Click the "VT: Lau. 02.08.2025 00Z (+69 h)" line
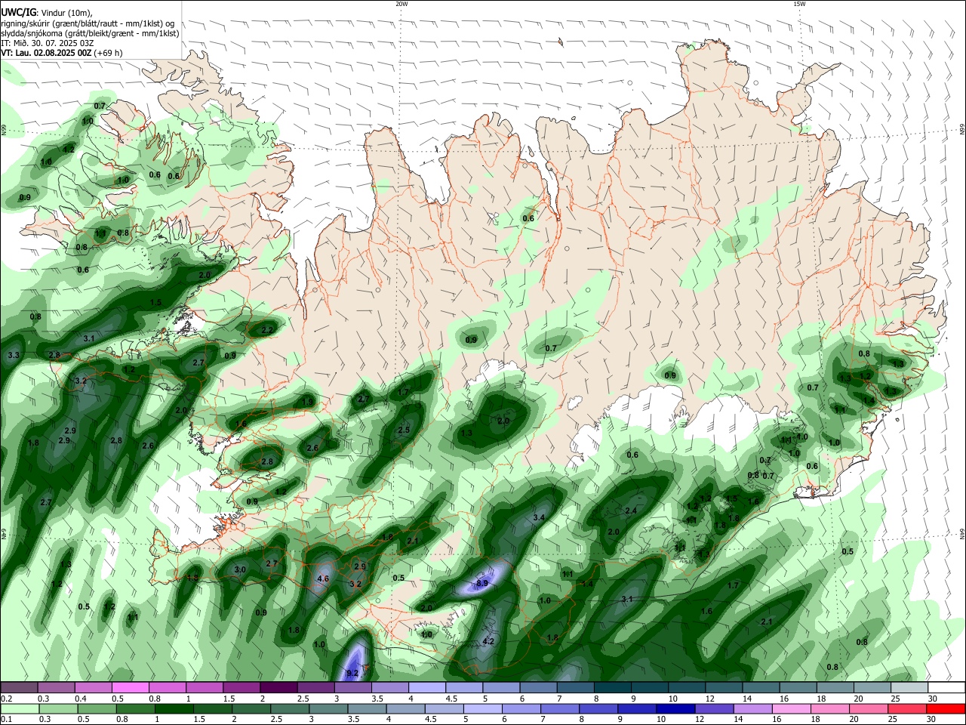Image resolution: width=966 pixels, height=725 pixels. click(62, 54)
